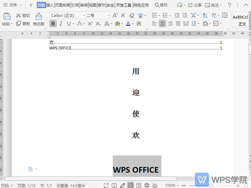The height and width of the screenshot is (188, 251).
Task: Switch to the 引用 (References) tab
Action: 75,5
